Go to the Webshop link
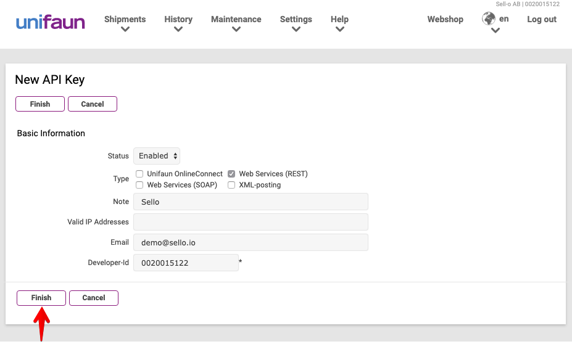572x344 pixels. click(x=445, y=19)
